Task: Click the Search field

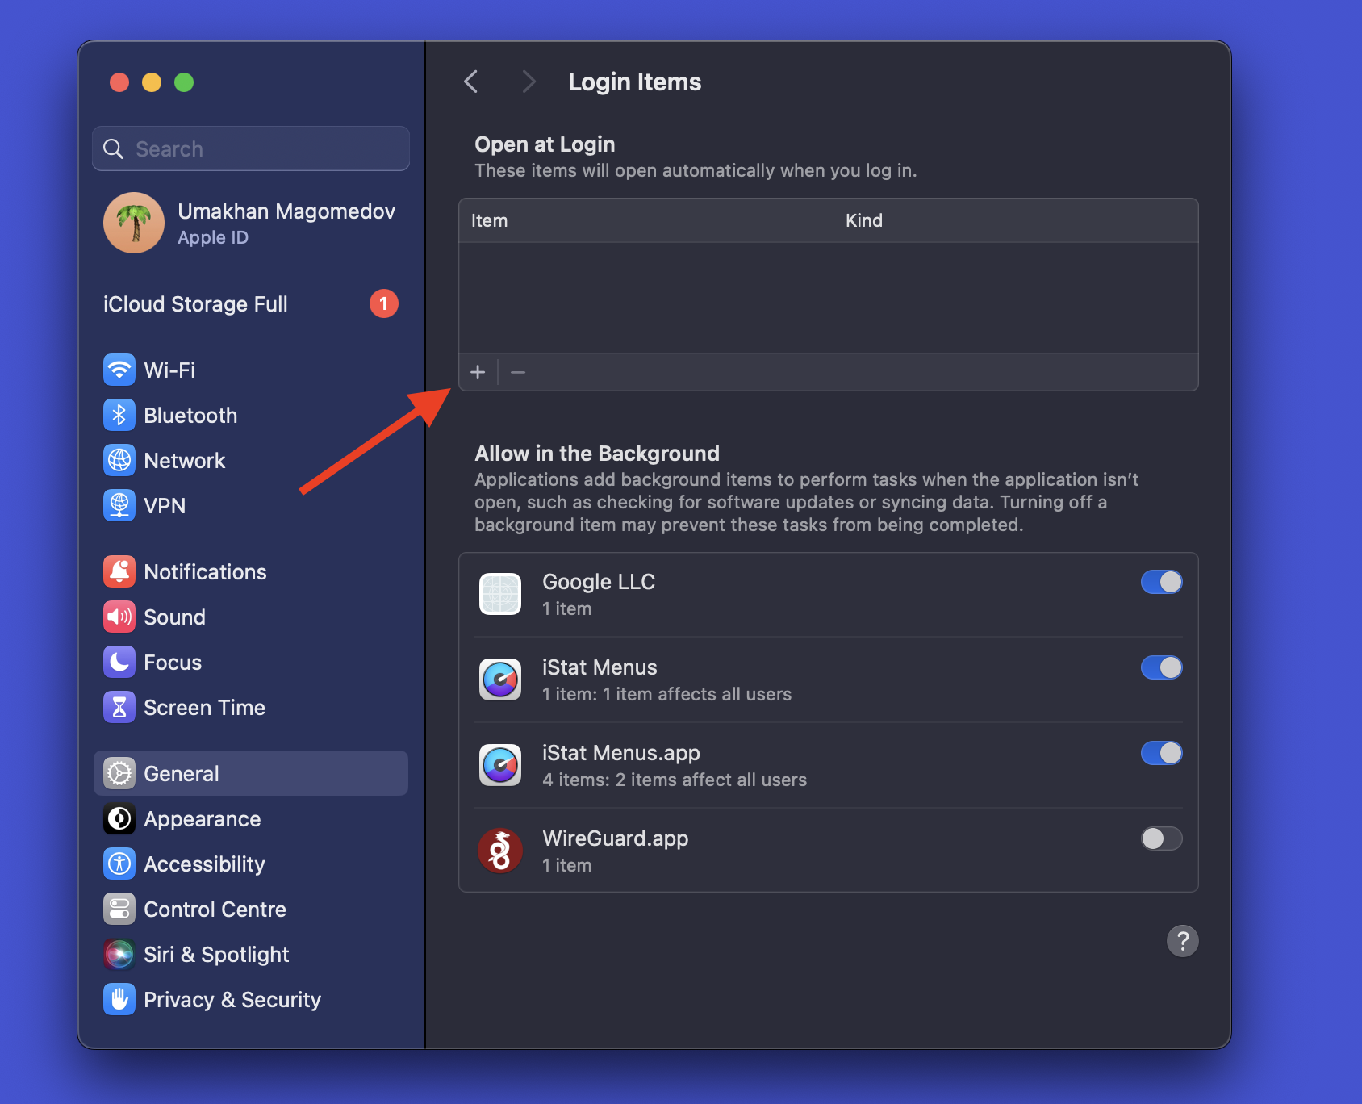Action: pyautogui.click(x=251, y=149)
